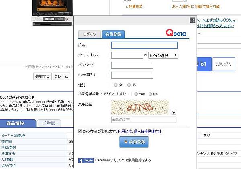
Task: Refresh the captcha image
Action: pos(174,112)
